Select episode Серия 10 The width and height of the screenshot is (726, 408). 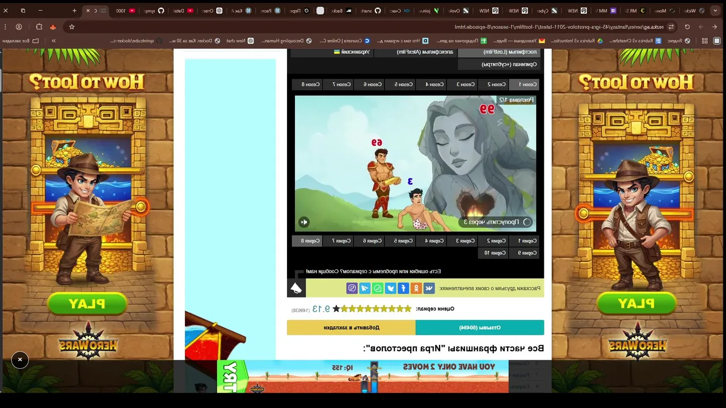(492, 253)
